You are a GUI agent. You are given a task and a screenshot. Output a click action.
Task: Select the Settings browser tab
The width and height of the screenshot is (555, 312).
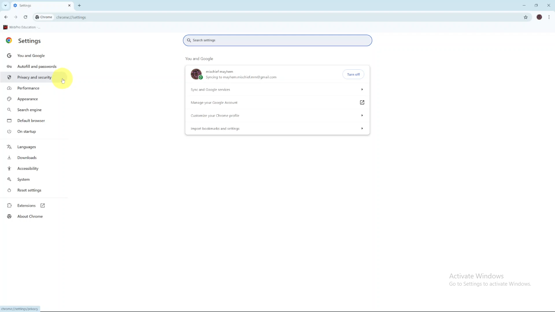pyautogui.click(x=42, y=6)
